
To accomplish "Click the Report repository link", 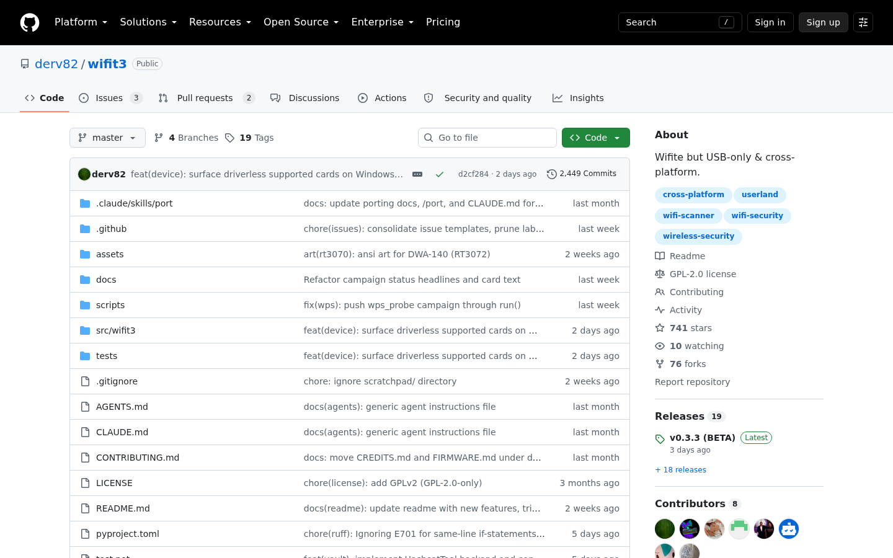I will pyautogui.click(x=692, y=382).
